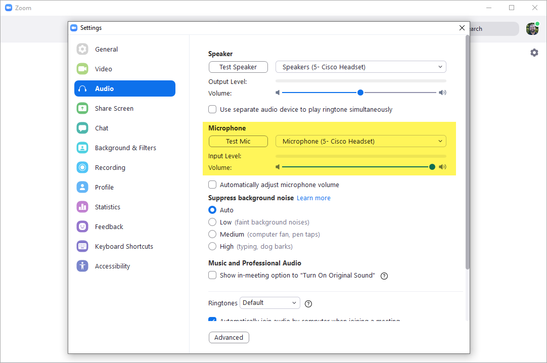Enable automatic microphone volume adjustment
547x363 pixels.
pos(212,185)
